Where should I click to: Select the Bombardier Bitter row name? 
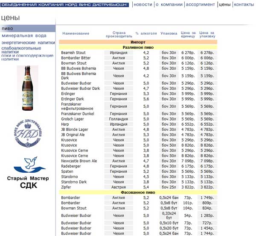point(76,58)
